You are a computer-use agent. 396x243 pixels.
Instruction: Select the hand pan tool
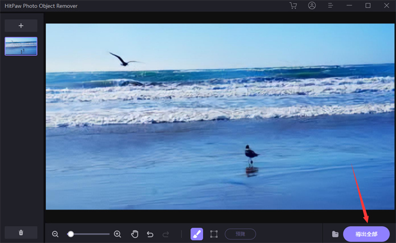coord(134,234)
